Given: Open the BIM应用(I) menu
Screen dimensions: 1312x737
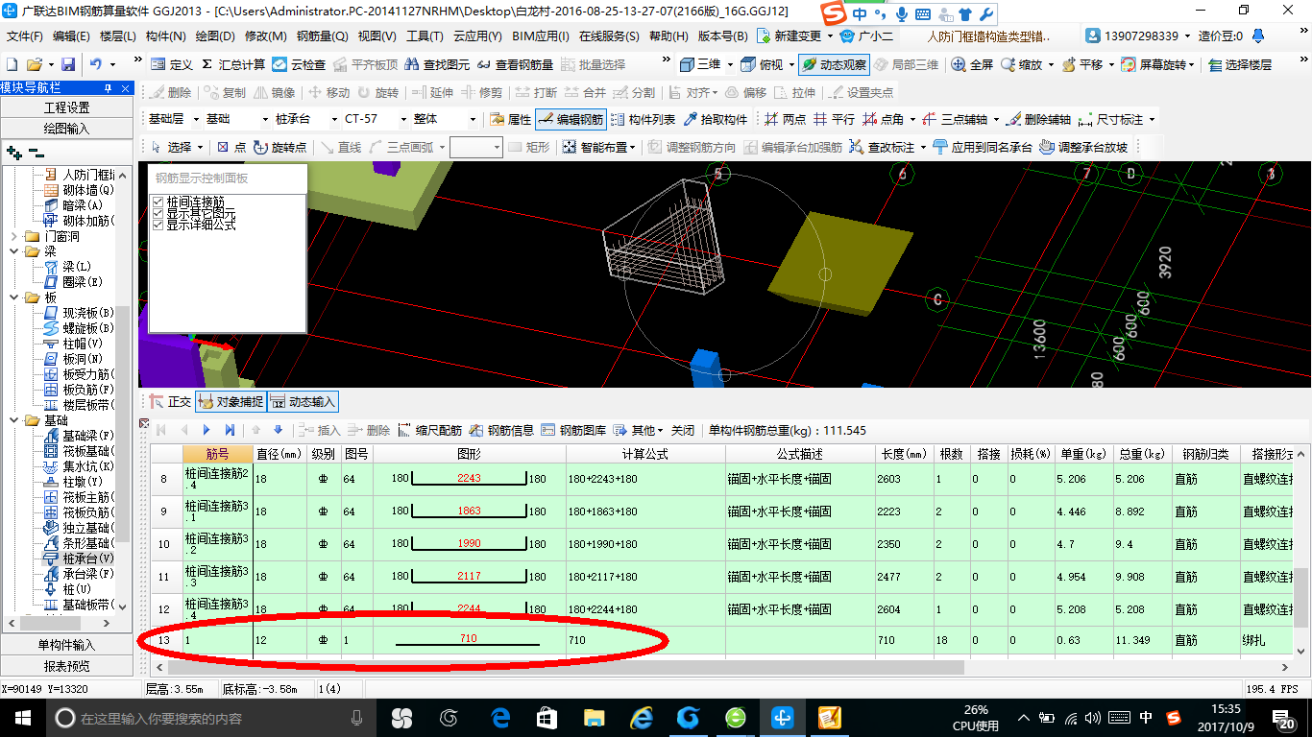Looking at the screenshot, I should click(541, 36).
